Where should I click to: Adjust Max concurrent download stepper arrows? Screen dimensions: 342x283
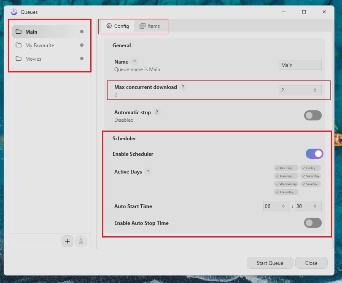point(315,90)
